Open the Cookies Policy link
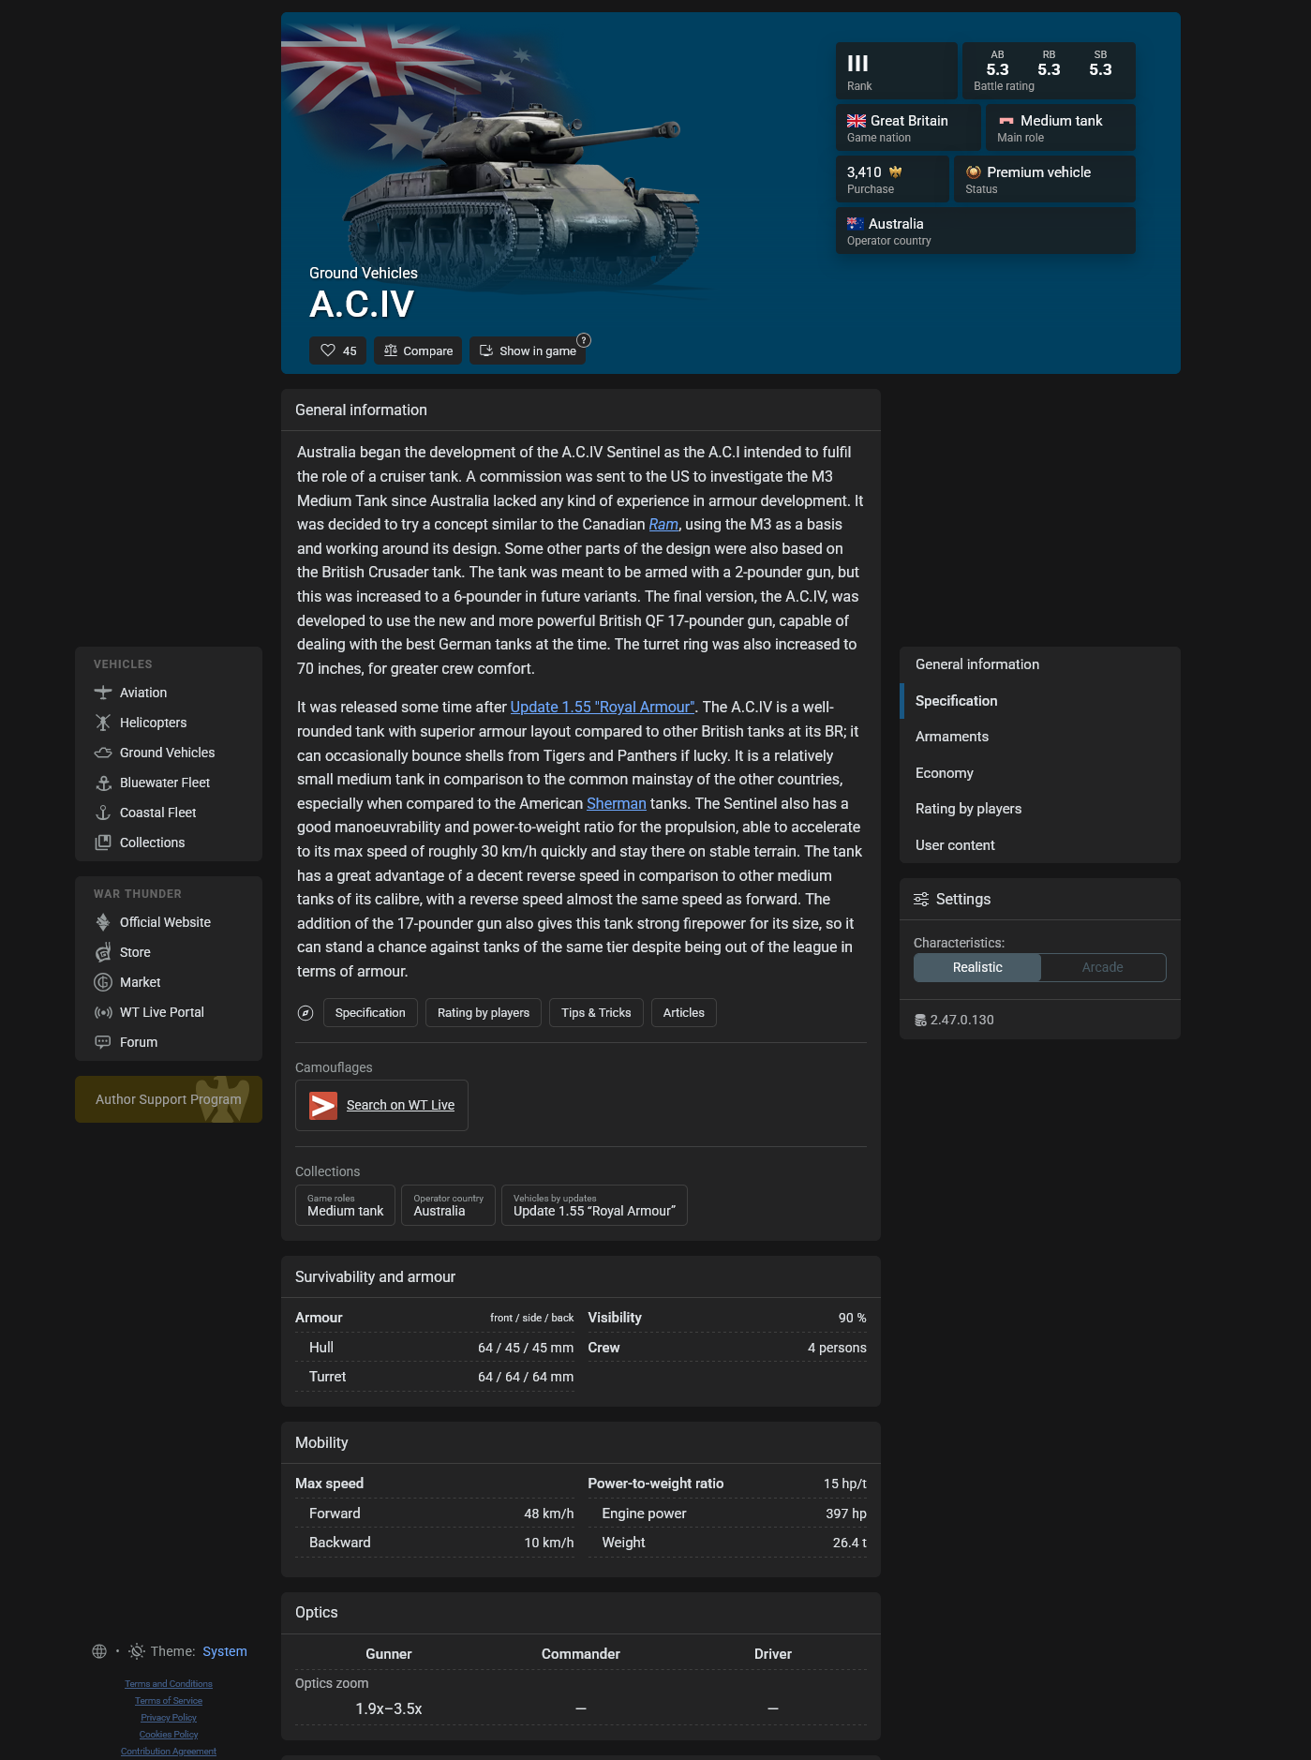 (169, 1735)
